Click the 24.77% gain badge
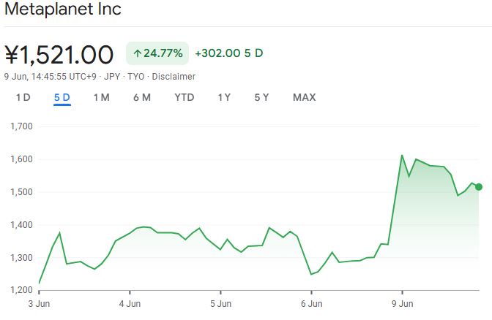 [x=157, y=53]
